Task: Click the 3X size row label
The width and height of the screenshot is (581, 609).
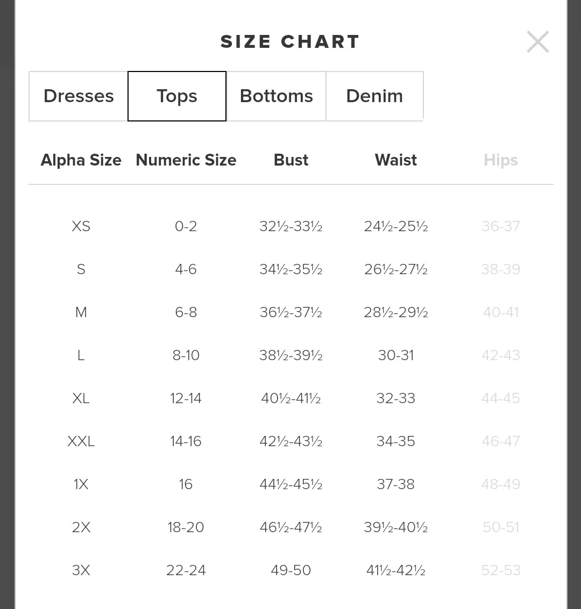Action: coord(81,570)
